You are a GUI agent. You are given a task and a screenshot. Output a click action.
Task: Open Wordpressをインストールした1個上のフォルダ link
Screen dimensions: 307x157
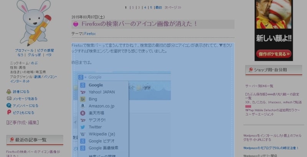(272, 138)
